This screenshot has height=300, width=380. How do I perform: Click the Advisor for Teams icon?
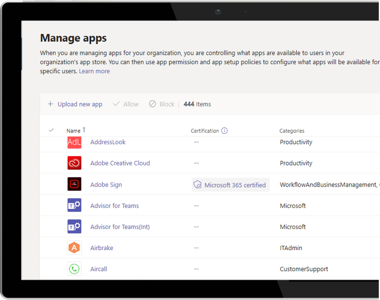[74, 205]
